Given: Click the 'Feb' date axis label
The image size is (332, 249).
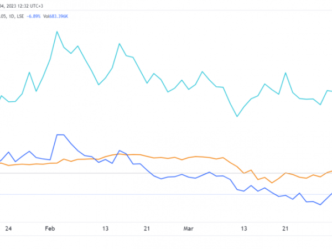Looking at the screenshot, I should click(x=50, y=229).
